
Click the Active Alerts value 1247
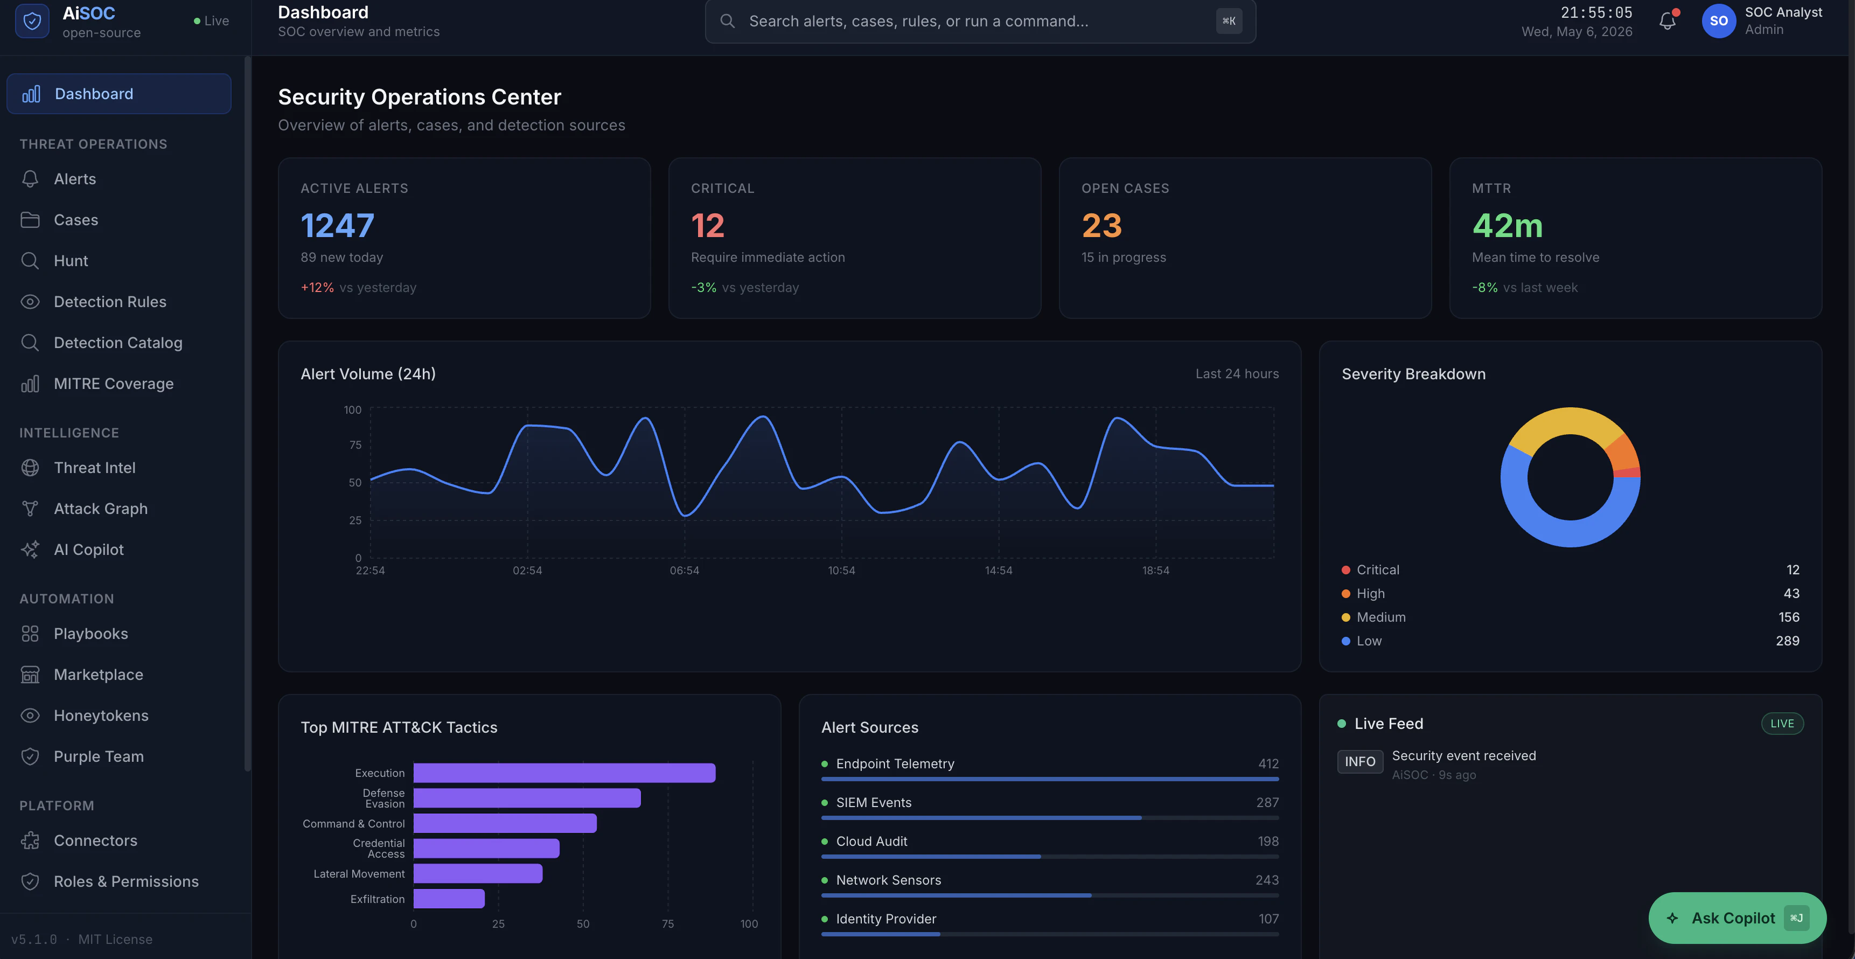337,226
